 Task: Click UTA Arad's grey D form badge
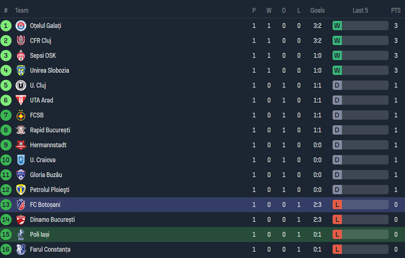(337, 100)
